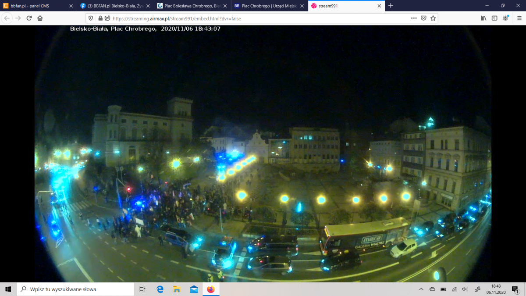Viewport: 526px width, 296px height.
Task: Go back to the previous page
Action: point(7,18)
